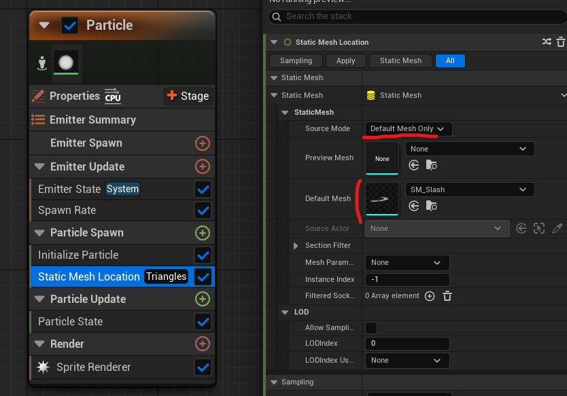
Task: Enable the Allow Sampling LOD checkbox
Action: point(371,328)
